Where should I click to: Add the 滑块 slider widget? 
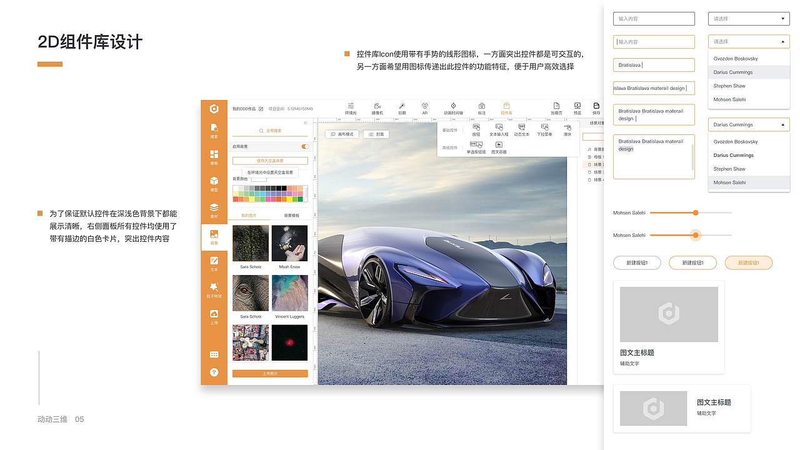567,130
